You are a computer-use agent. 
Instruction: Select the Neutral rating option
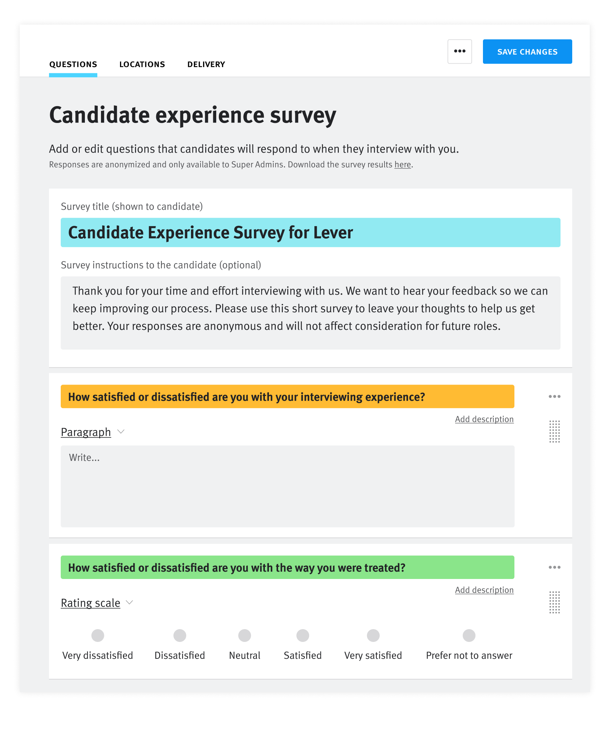[244, 636]
